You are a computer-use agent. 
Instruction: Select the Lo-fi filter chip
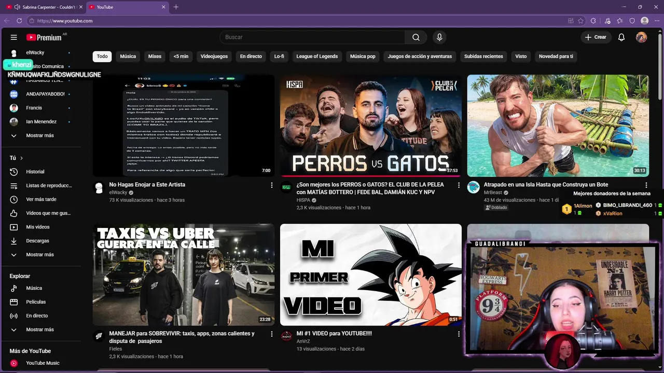coord(279,56)
